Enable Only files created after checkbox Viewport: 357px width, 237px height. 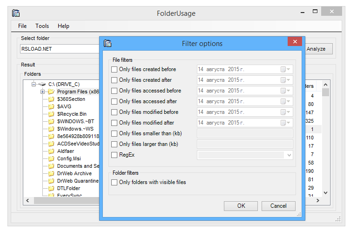click(115, 80)
